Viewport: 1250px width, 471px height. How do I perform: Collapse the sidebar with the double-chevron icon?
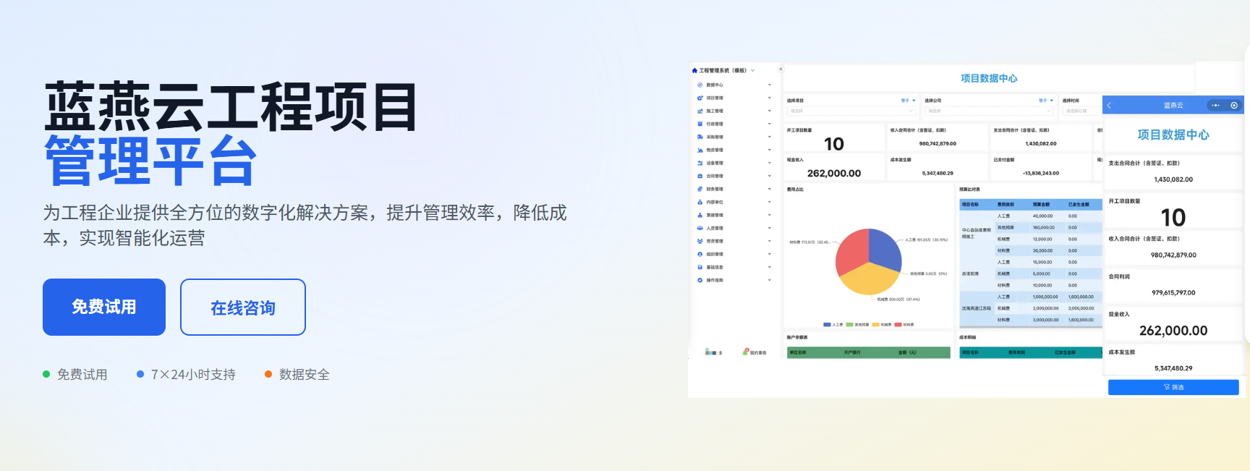tap(781, 69)
